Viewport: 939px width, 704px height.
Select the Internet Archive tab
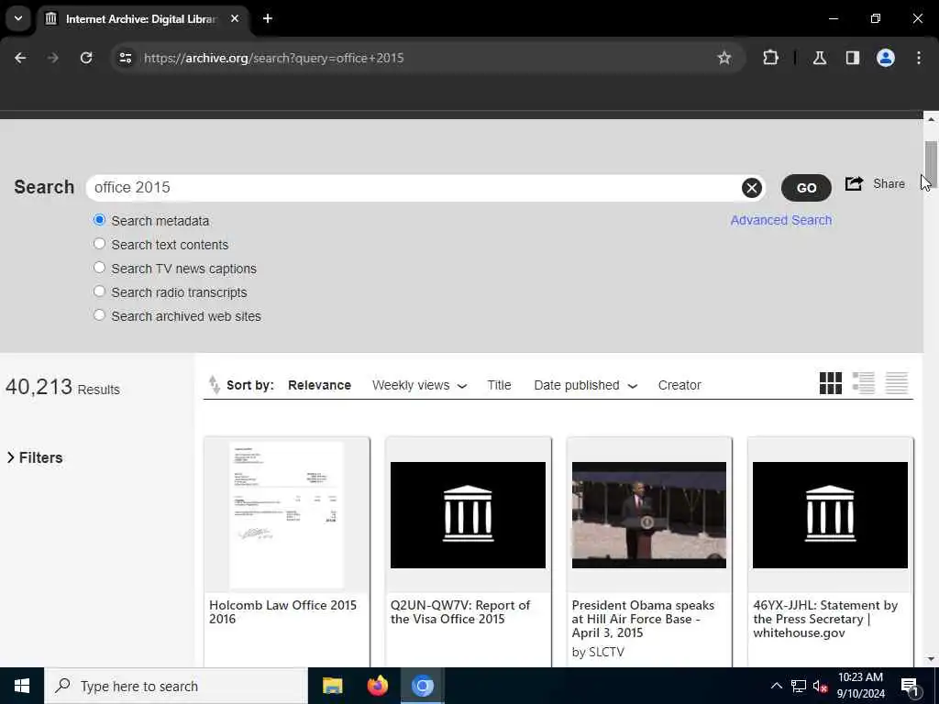140,19
